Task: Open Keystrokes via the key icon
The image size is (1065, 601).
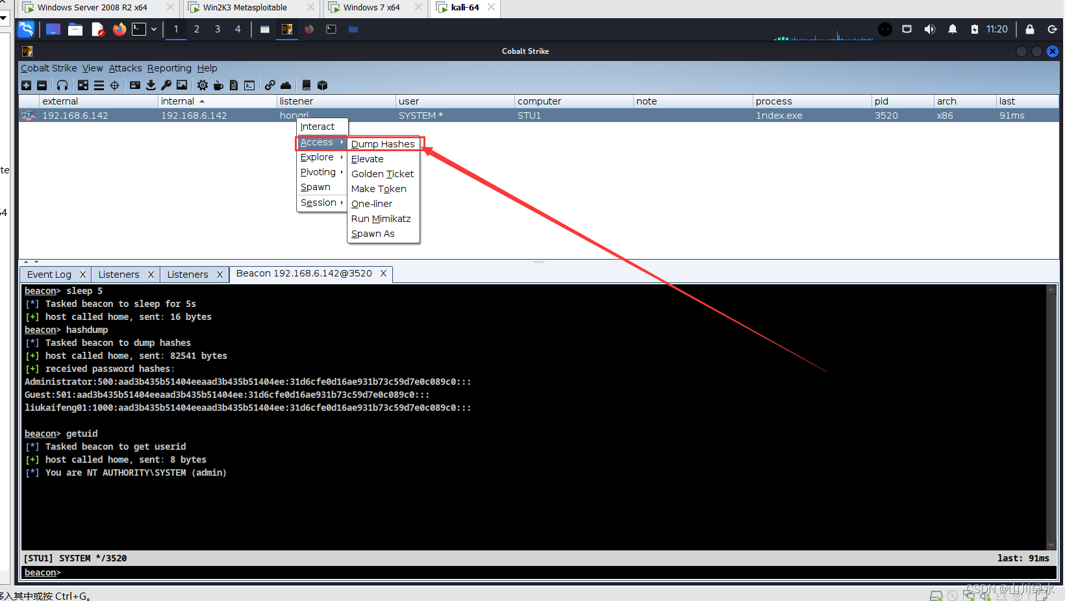Action: 166,85
